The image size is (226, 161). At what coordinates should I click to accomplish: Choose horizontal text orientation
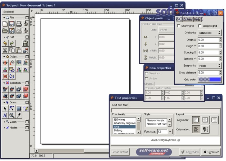(x=196, y=129)
